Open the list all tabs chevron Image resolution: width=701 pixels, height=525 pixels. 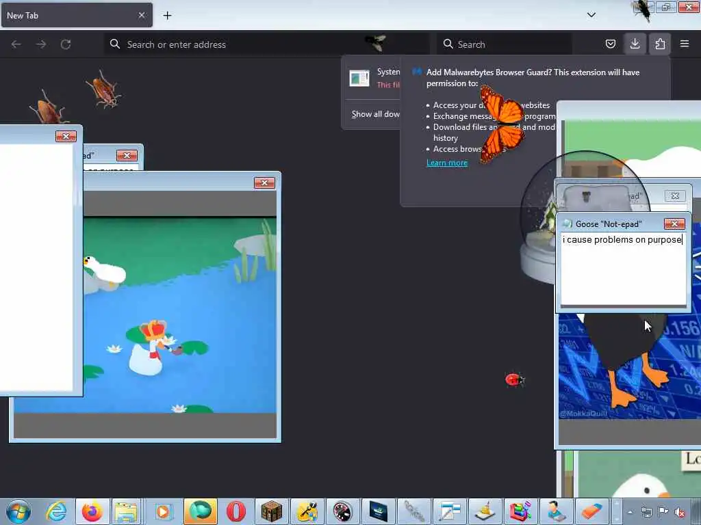click(x=591, y=15)
